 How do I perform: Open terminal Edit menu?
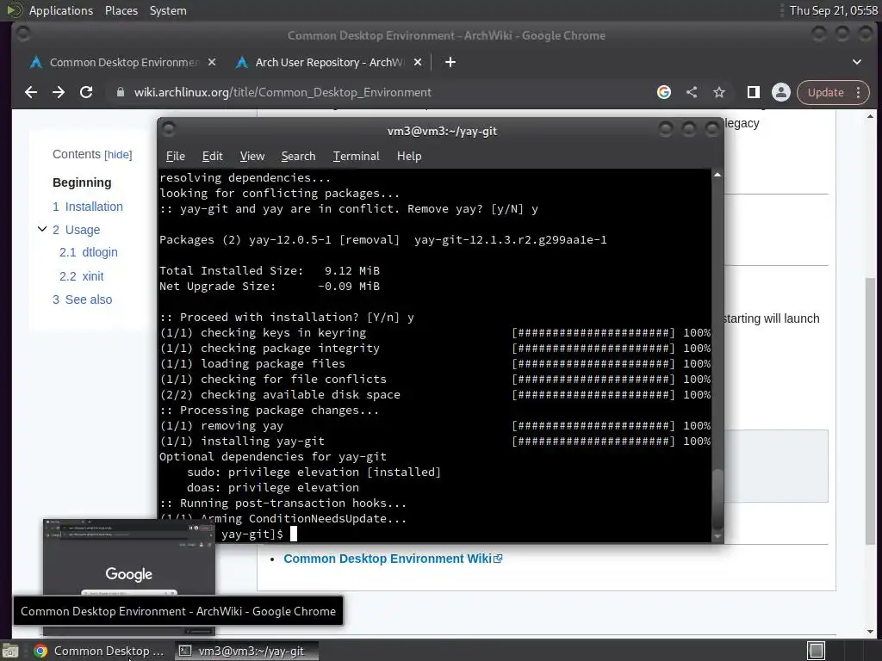point(212,157)
